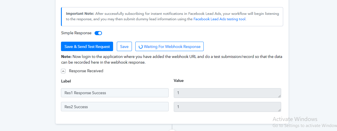Click the Simple Response label text
This screenshot has width=337, height=131.
(76, 33)
